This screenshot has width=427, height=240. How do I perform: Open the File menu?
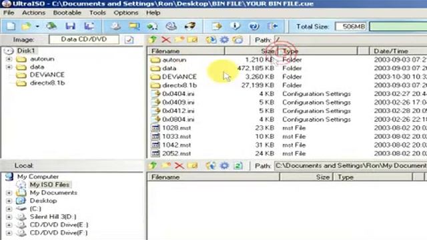point(9,13)
